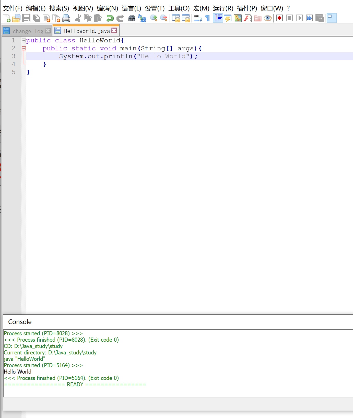Open the 文件(F) menu
Viewport: 353px width, 418px height.
click(x=13, y=8)
